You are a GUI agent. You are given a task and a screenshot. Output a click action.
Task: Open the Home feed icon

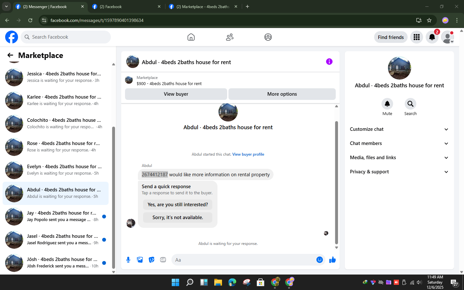coord(191,37)
